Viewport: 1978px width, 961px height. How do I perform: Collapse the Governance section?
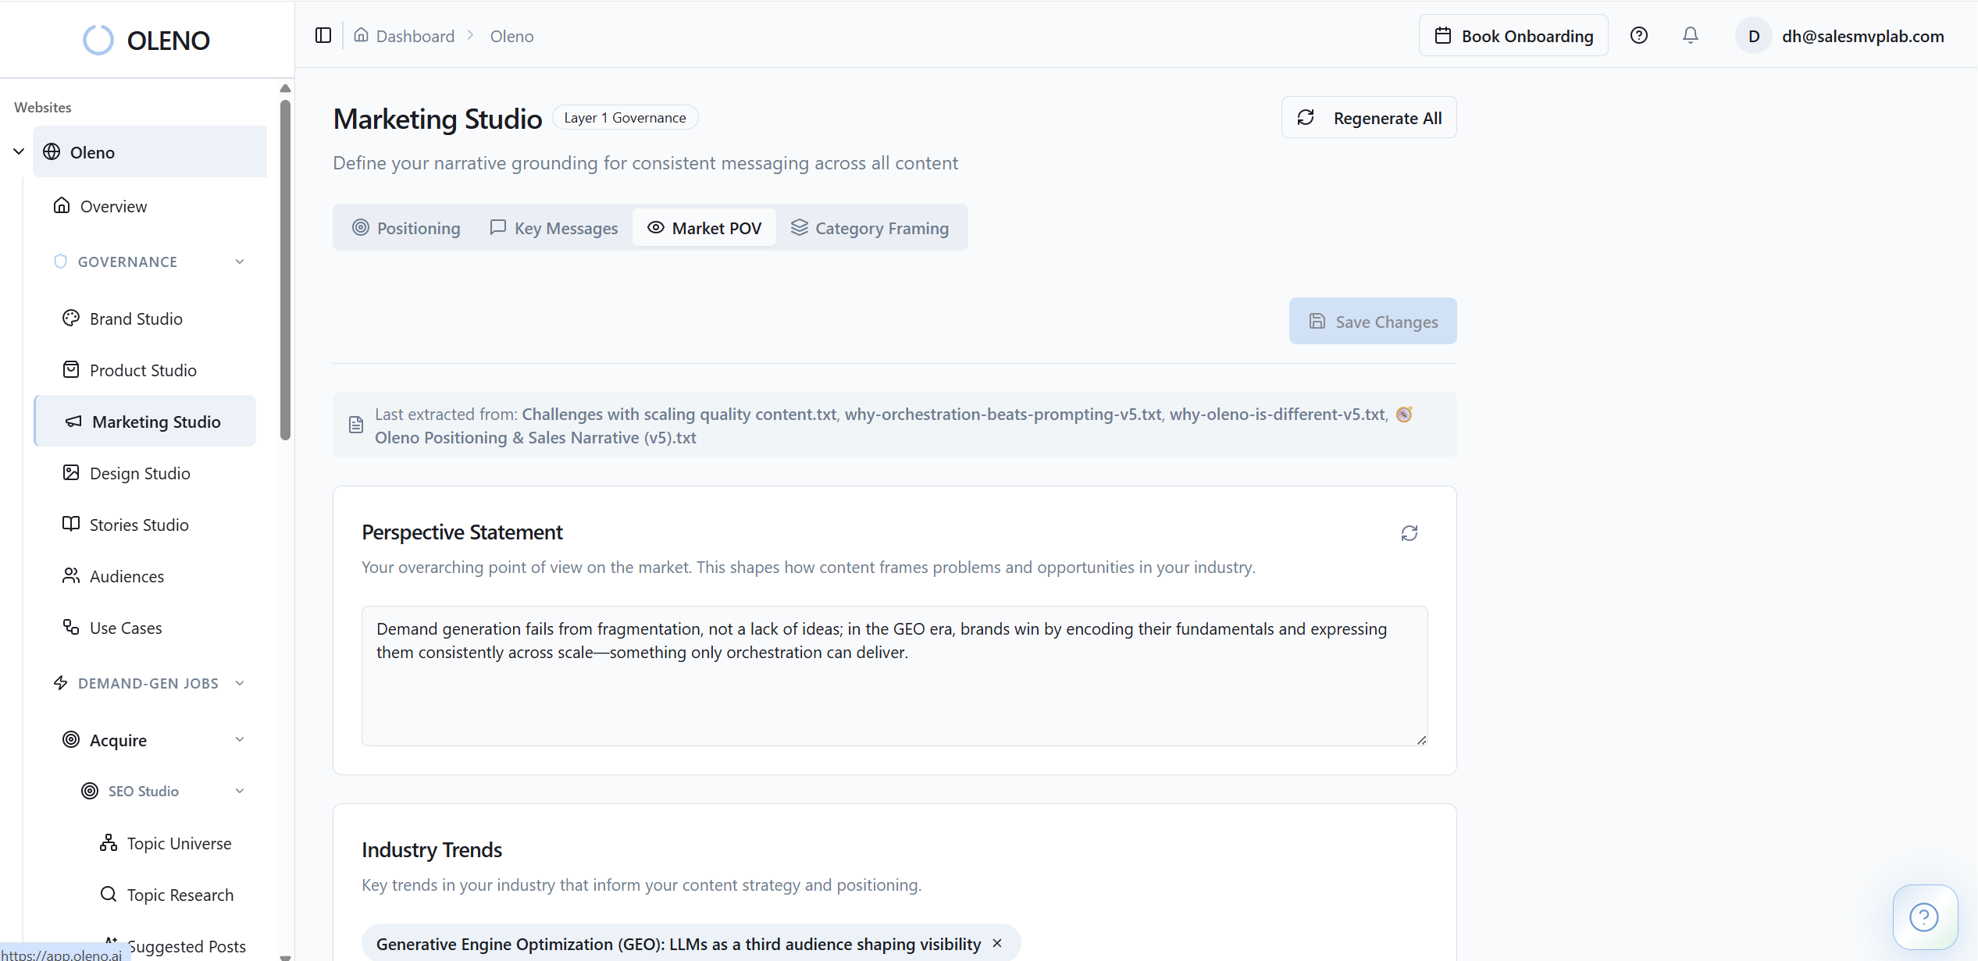tap(240, 262)
